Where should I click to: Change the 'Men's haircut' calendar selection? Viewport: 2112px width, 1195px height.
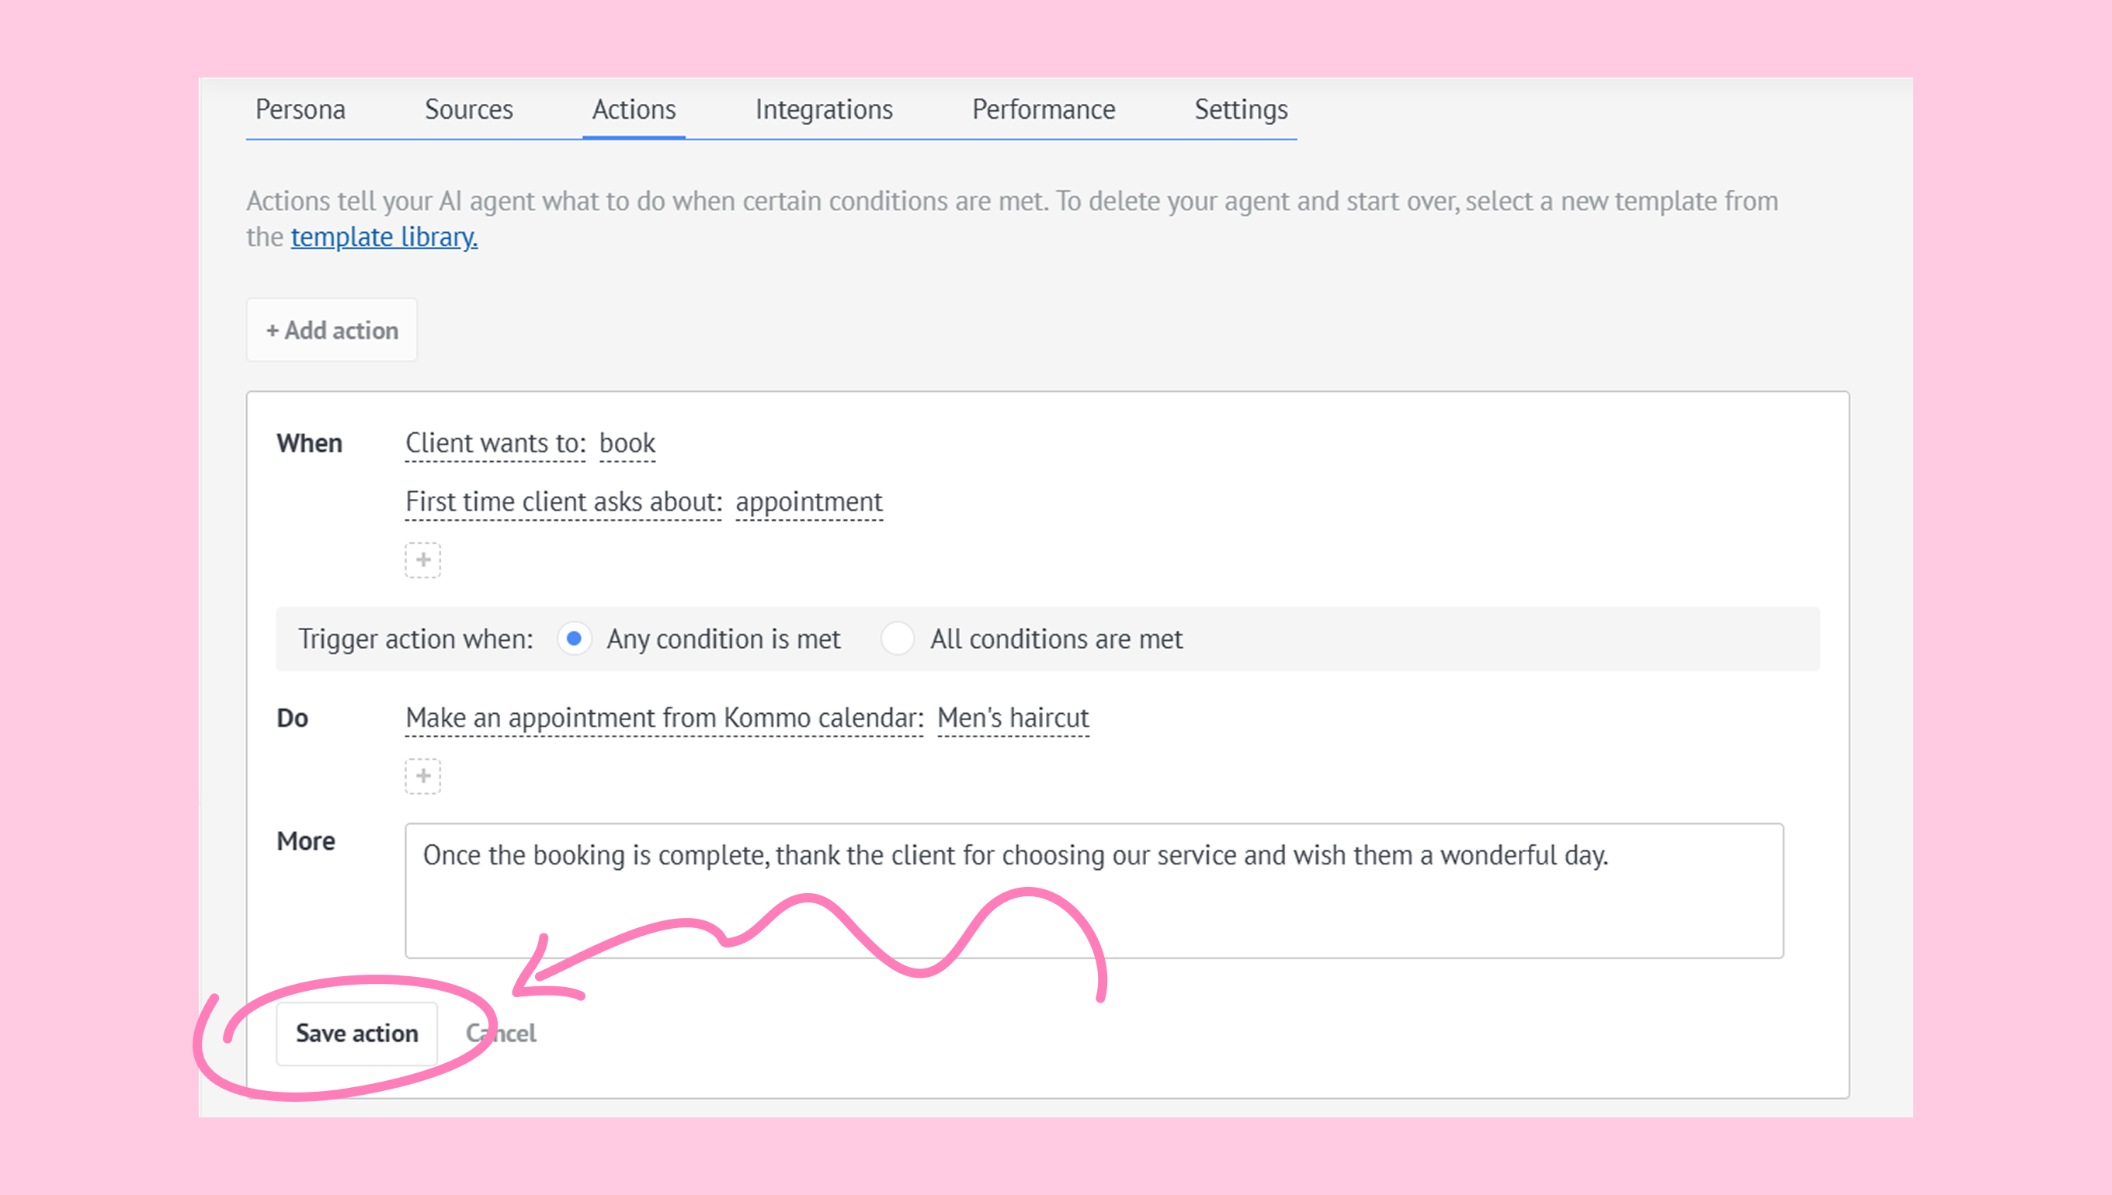pos(1013,718)
